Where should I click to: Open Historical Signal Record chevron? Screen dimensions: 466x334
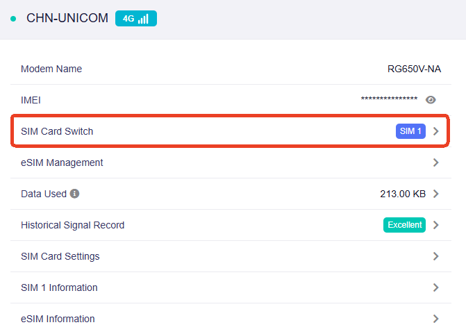[436, 225]
